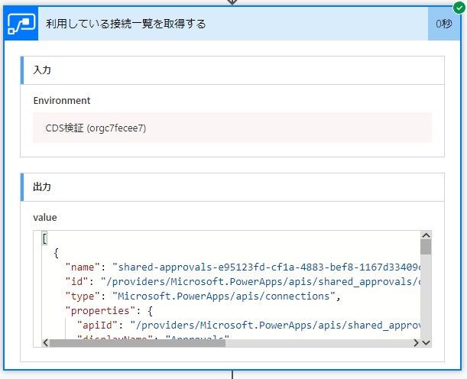
Task: Click the scroll down arrow of the JSON viewer
Action: pyautogui.click(x=426, y=343)
